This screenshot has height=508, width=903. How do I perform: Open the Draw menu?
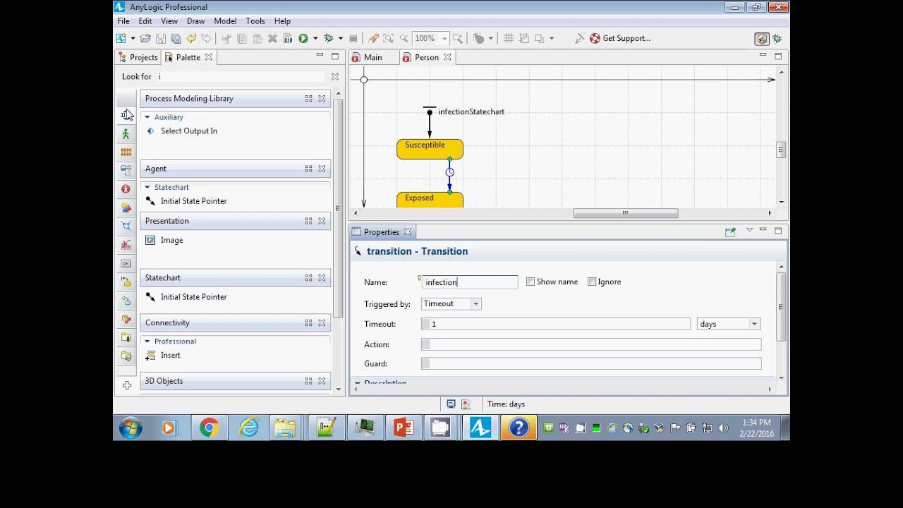point(195,21)
